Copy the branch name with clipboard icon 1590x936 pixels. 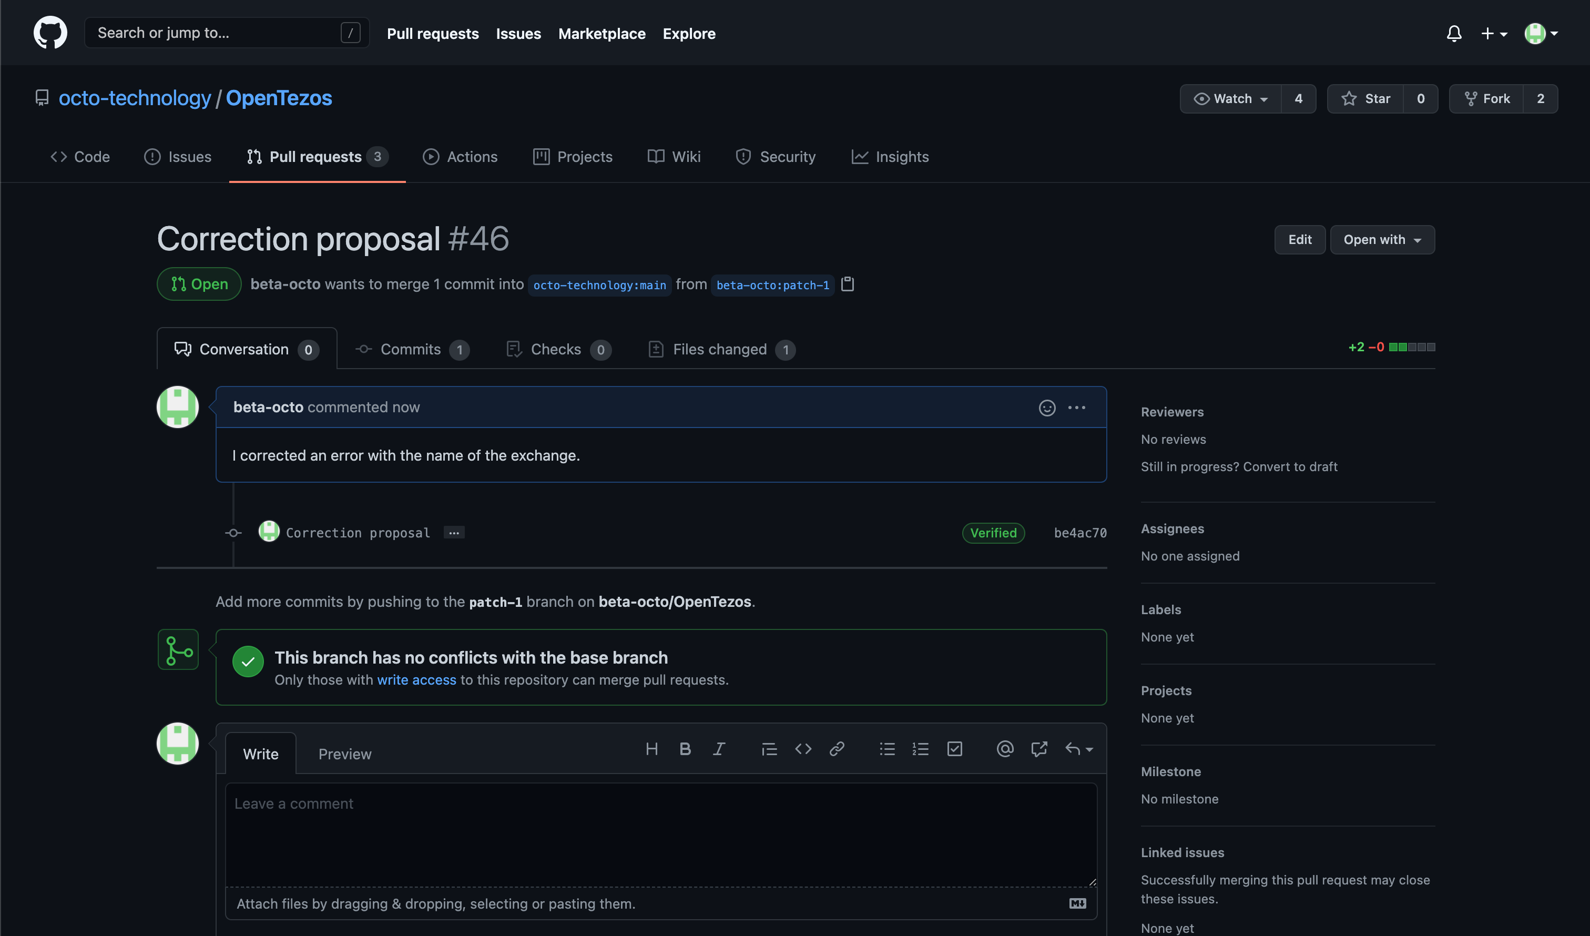pyautogui.click(x=848, y=284)
